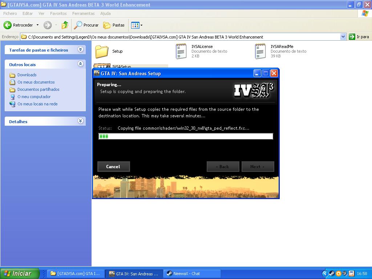Open the Editar menu
The width and height of the screenshot is (372, 279).
click(28, 13)
